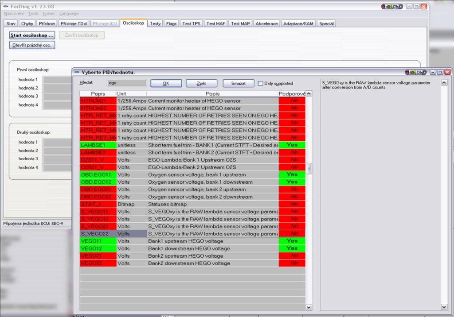Open the Adaptace/KAM tab
454x317 pixels.
click(x=298, y=23)
